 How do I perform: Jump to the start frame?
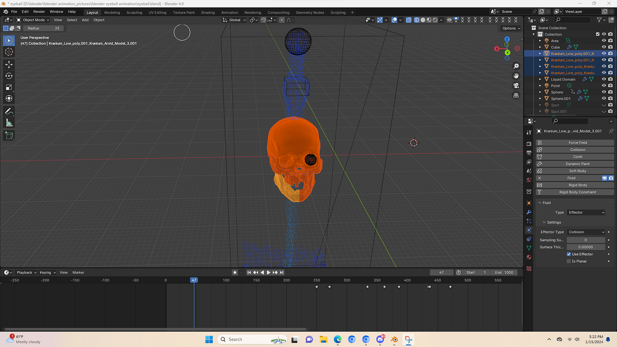coord(249,272)
